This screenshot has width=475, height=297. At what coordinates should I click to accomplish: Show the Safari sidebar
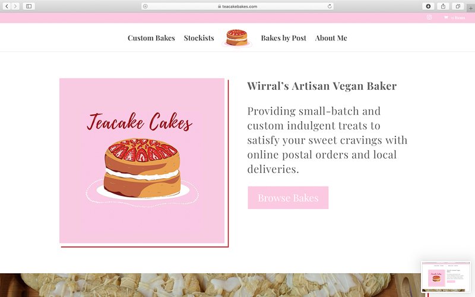[28, 6]
